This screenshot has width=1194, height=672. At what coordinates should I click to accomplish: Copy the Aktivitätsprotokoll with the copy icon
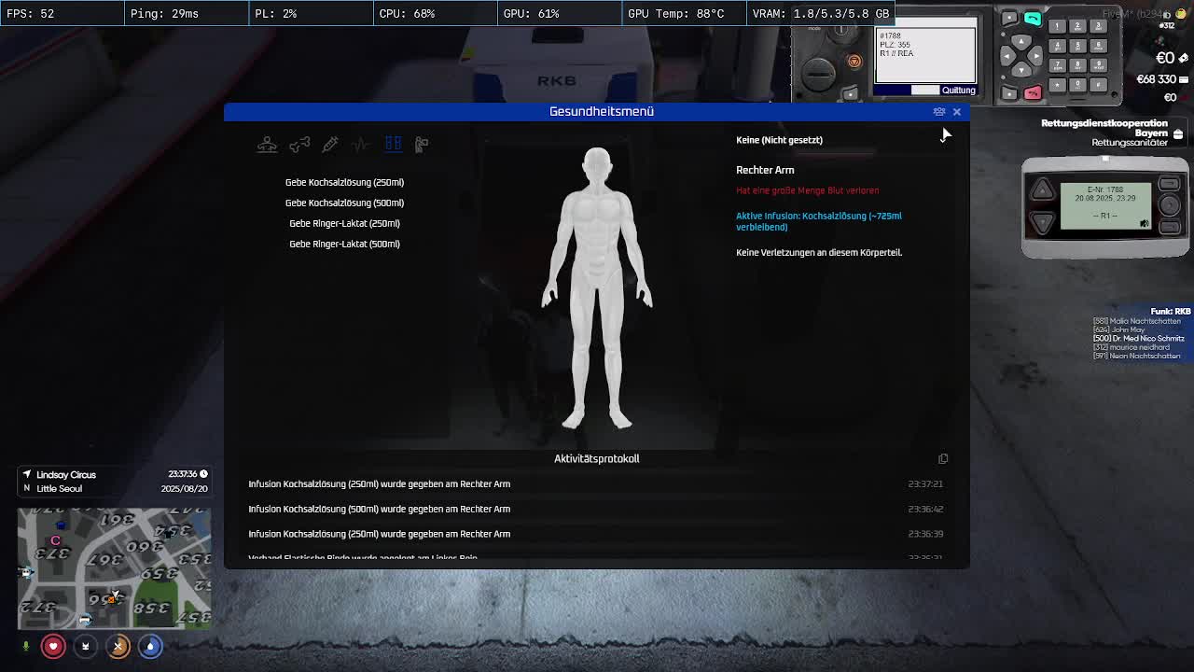943,458
